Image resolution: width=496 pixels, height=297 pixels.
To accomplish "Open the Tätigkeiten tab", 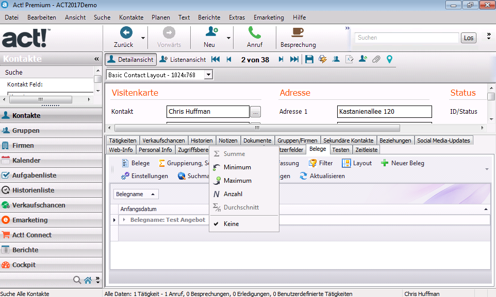I will 123,141.
